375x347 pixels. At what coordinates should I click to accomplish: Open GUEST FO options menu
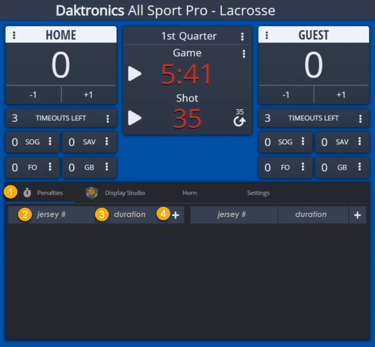(303, 167)
